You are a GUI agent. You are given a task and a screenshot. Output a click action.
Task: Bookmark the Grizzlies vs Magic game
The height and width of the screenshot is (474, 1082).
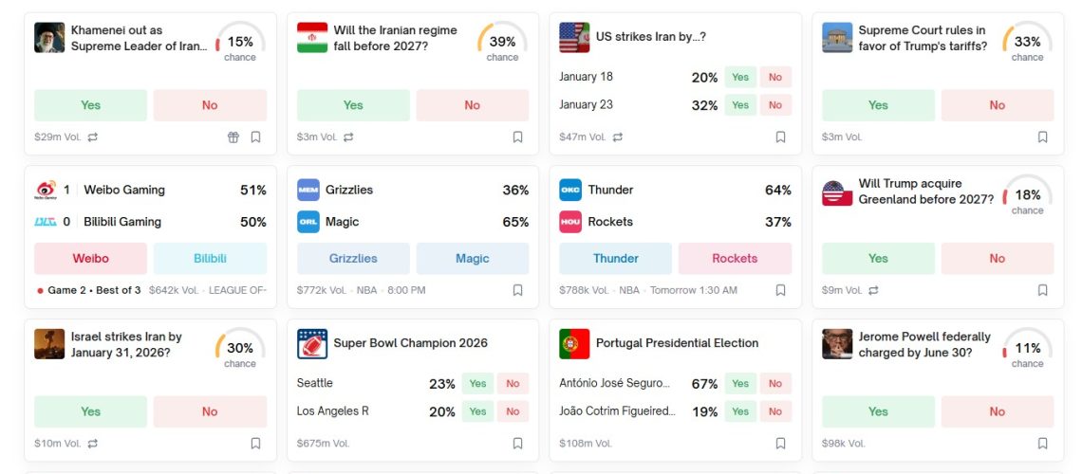(517, 290)
